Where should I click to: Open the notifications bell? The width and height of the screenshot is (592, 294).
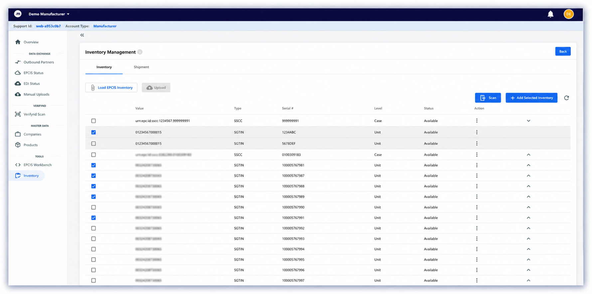[550, 14]
